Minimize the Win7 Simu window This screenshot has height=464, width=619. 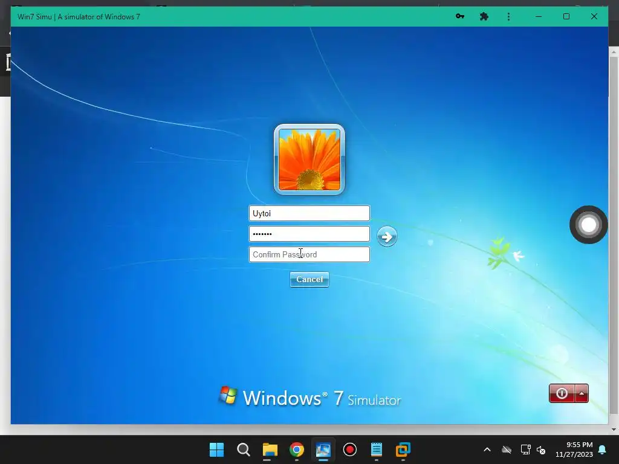tap(539, 16)
